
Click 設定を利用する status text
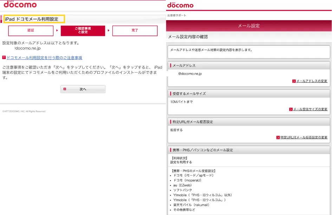pyautogui.click(x=181, y=162)
